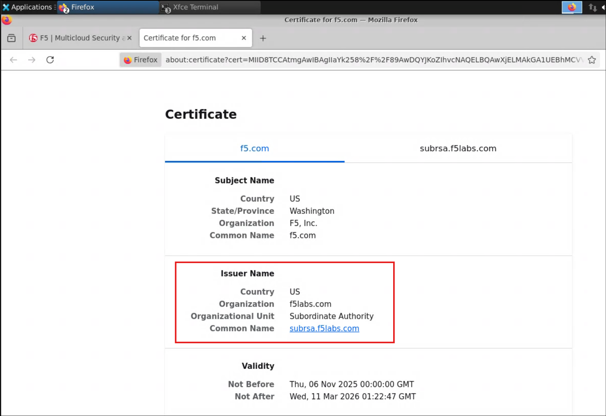Switch to the subrsa.f5labs.com certificate tab

tap(458, 148)
